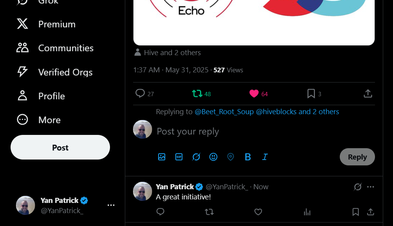Insert a GIF into reply
393x226 pixels.
179,157
